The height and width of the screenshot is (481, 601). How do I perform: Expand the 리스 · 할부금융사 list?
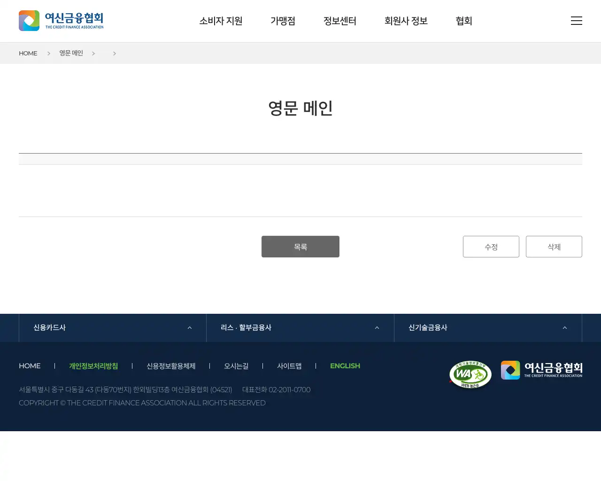click(300, 328)
